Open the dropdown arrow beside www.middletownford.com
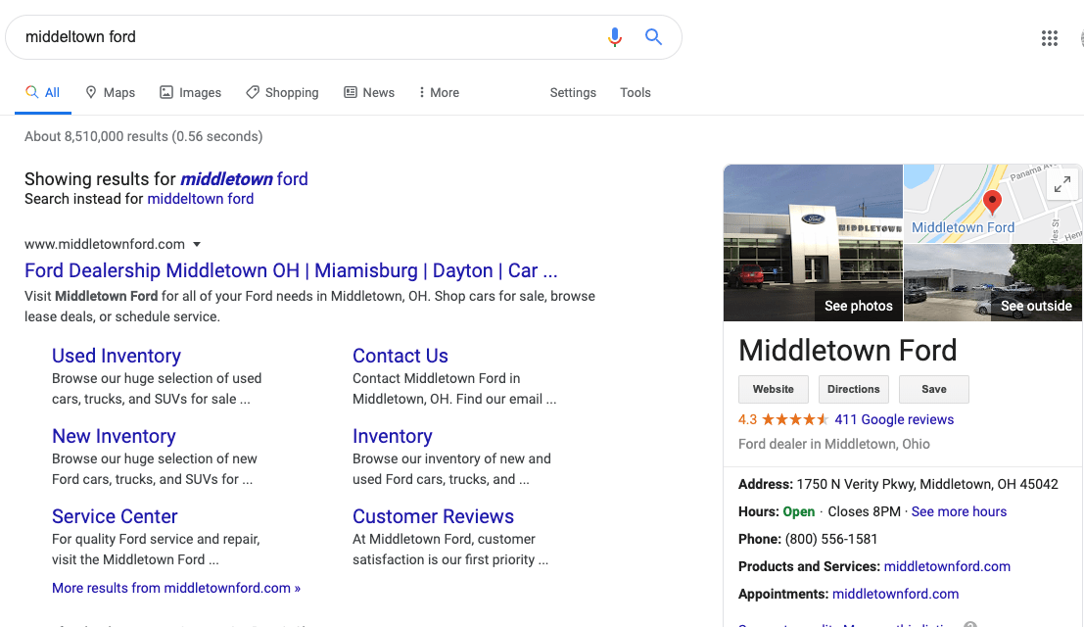 [197, 244]
